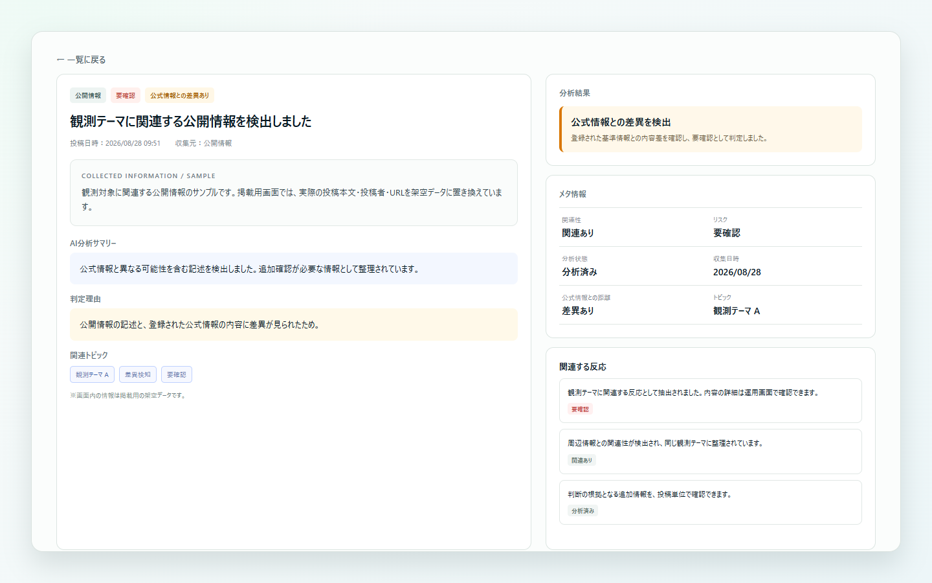Click the 関連する反応 section heading
Image resolution: width=932 pixels, height=583 pixels.
(582, 367)
